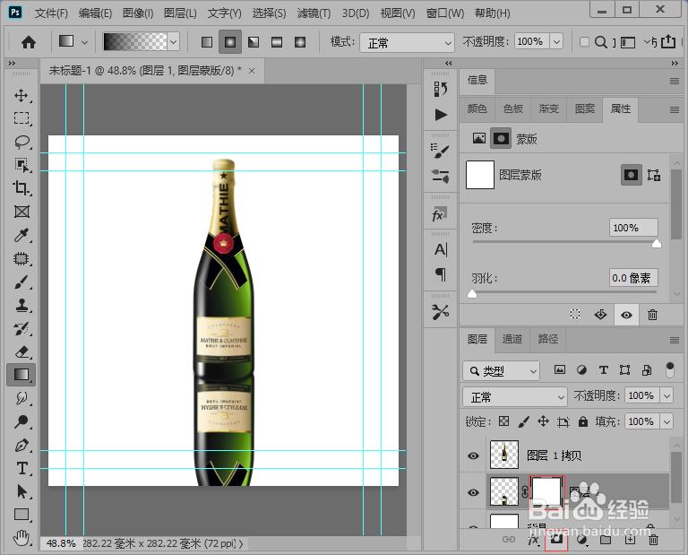Delete layer with Layers panel trash icon
Image resolution: width=688 pixels, height=555 pixels.
[x=653, y=539]
